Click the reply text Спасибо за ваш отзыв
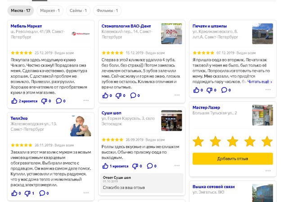This screenshot has width=288, height=202. 124,188
